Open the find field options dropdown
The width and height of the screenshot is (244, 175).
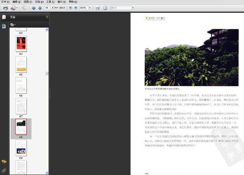point(133,8)
